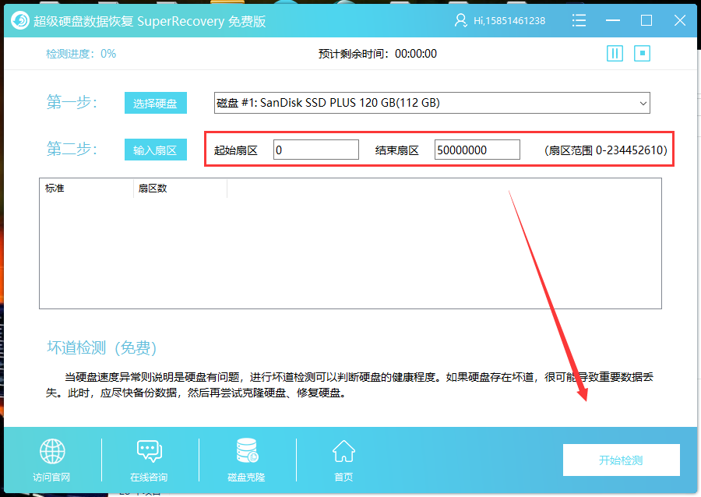Viewport: 701px width, 497px height.
Task: Stop the detection with the square button
Action: (x=642, y=54)
